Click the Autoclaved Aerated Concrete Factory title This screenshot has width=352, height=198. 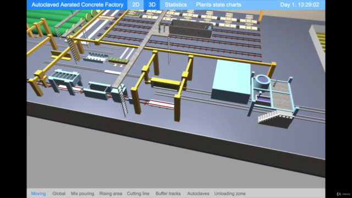click(77, 5)
